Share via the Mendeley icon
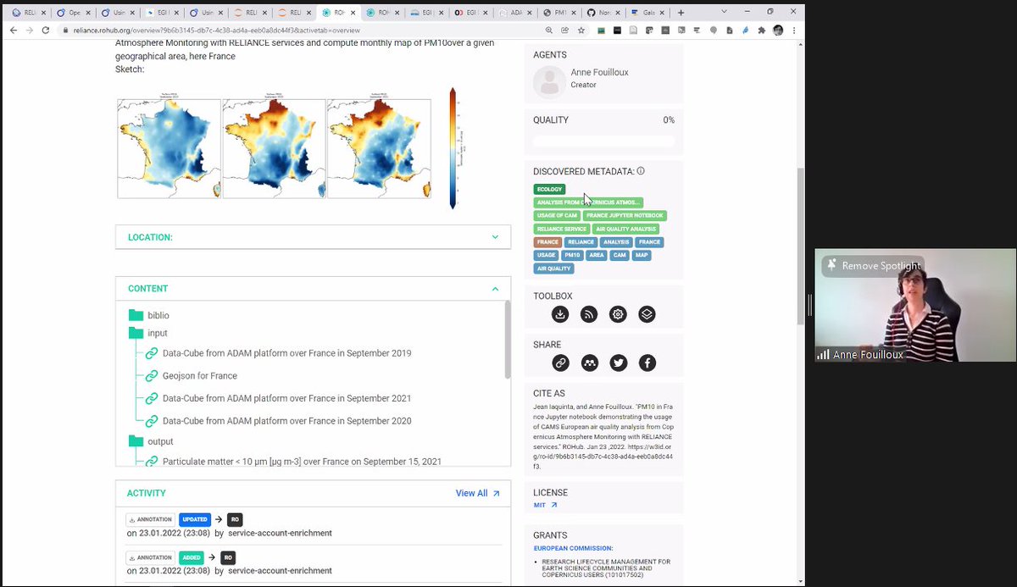This screenshot has width=1017, height=587. pos(589,363)
